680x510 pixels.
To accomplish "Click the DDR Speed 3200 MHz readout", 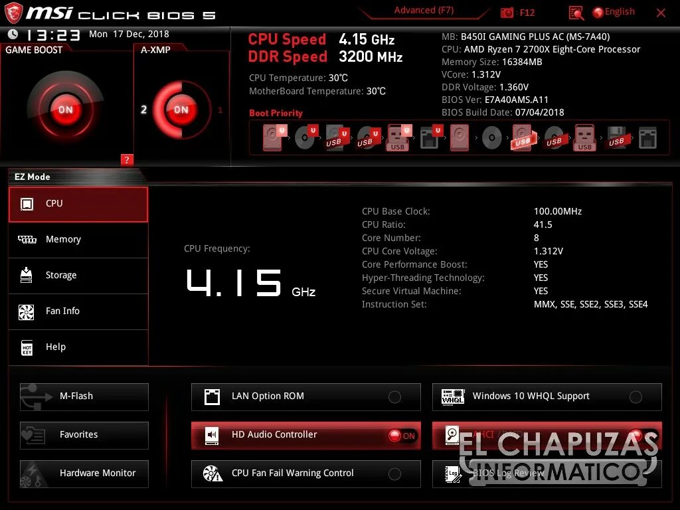I will pos(325,57).
